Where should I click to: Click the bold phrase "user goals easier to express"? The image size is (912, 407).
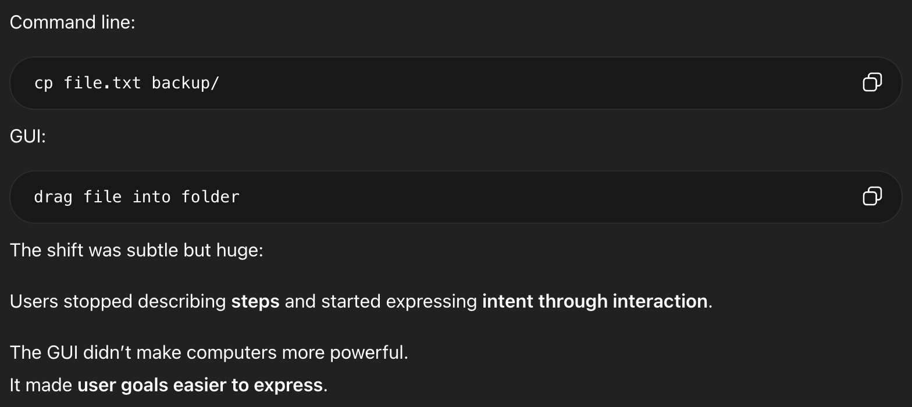tap(199, 385)
